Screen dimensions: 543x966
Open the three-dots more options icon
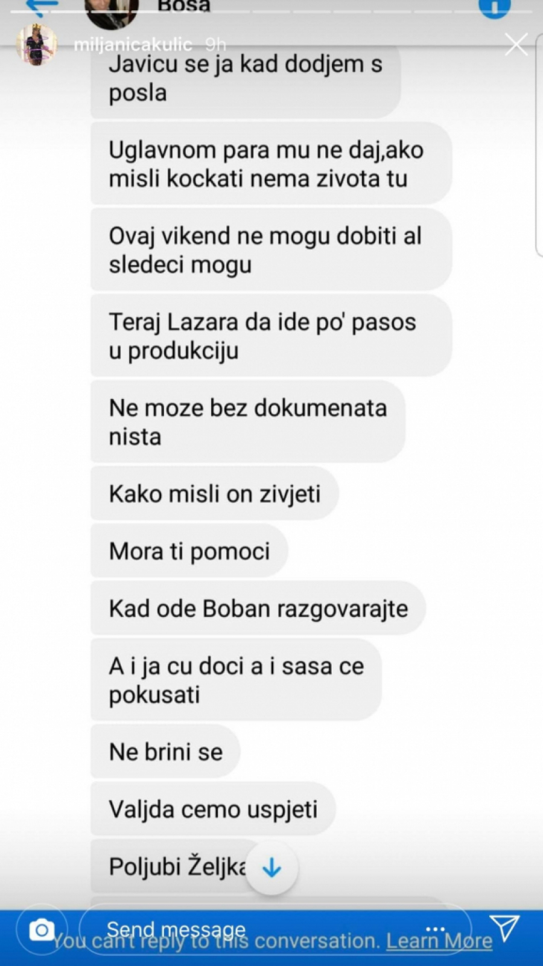point(435,929)
